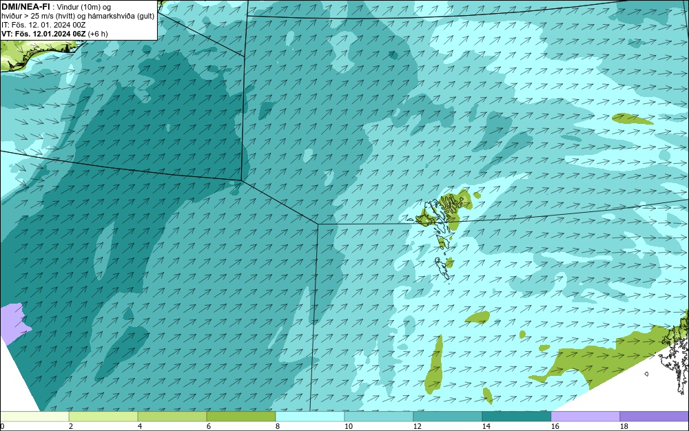Image resolution: width=689 pixels, height=431 pixels.
Task: Select the 6–8 m/s olive green legend swatch
Action: click(240, 417)
